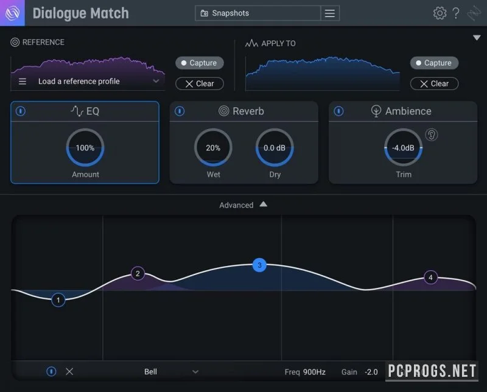Click the Apply To blue spectrum display
The height and width of the screenshot is (392, 487).
pos(323,73)
